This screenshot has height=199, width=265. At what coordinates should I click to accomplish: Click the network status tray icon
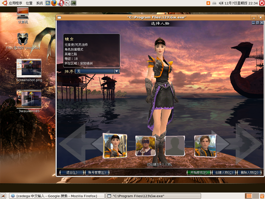coord(214,3)
